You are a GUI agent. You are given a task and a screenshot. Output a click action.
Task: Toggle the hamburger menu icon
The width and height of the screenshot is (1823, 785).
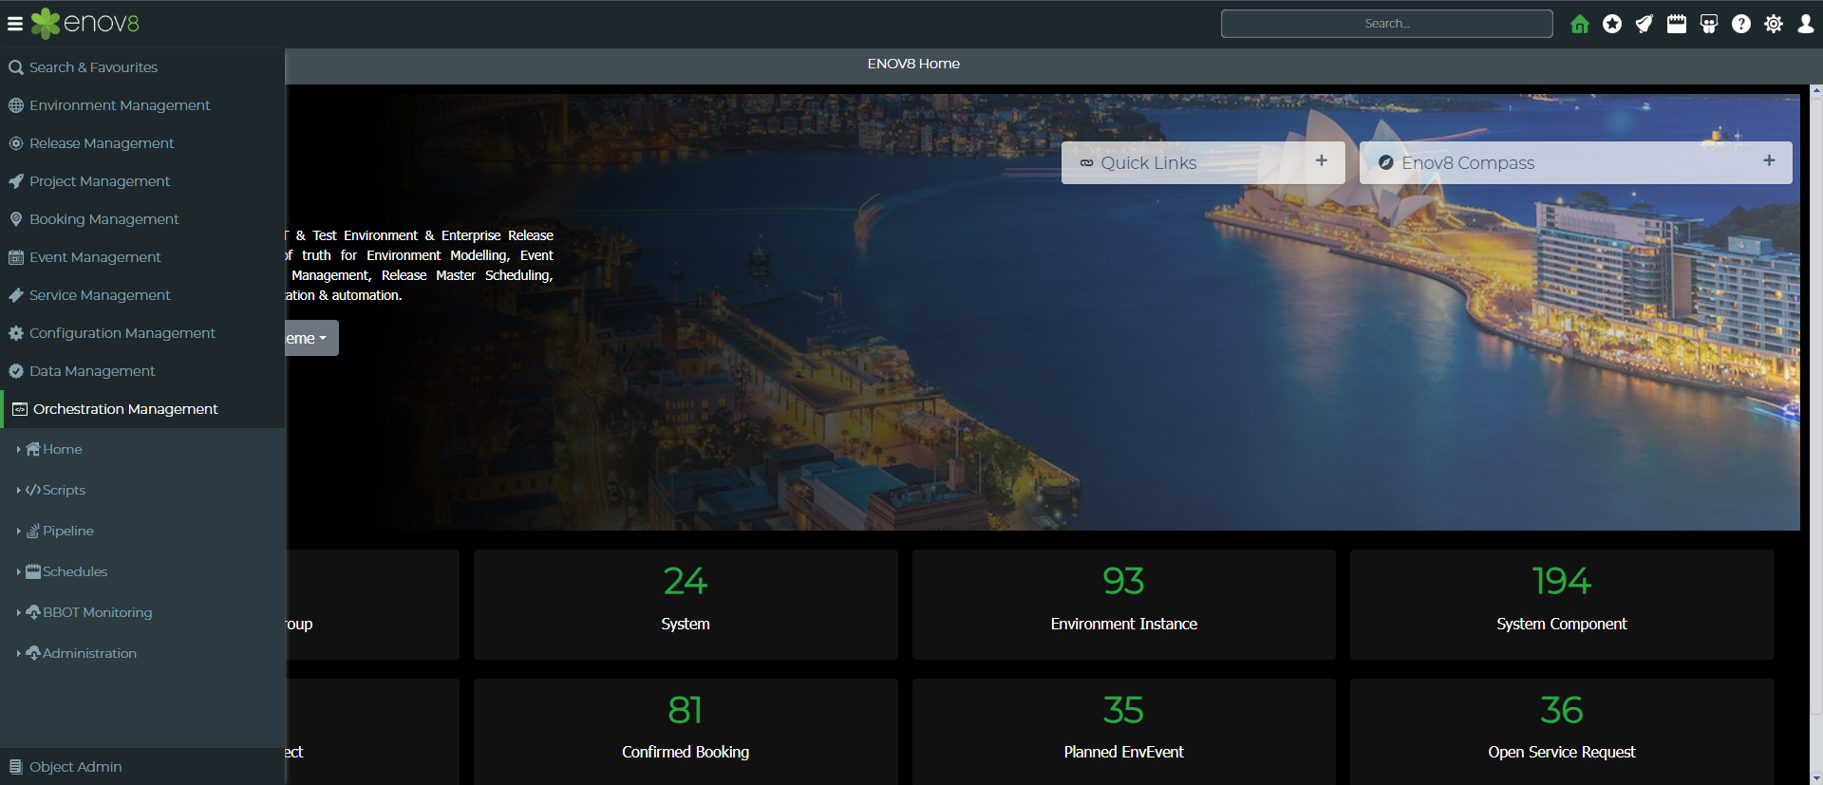pyautogui.click(x=15, y=24)
